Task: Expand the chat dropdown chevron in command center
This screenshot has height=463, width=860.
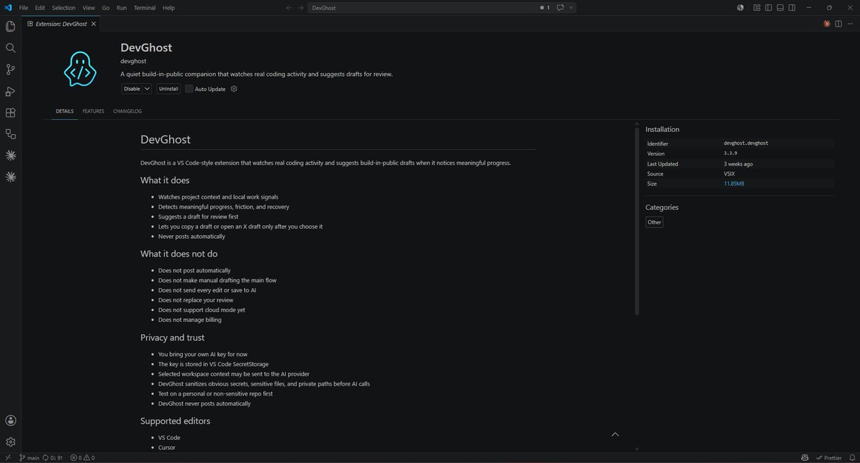Action: point(570,7)
